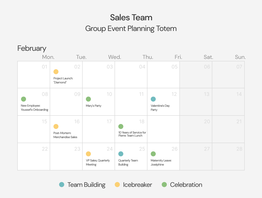Click the Wed. column header
The height and width of the screenshot is (198, 262).
[x=115, y=57]
